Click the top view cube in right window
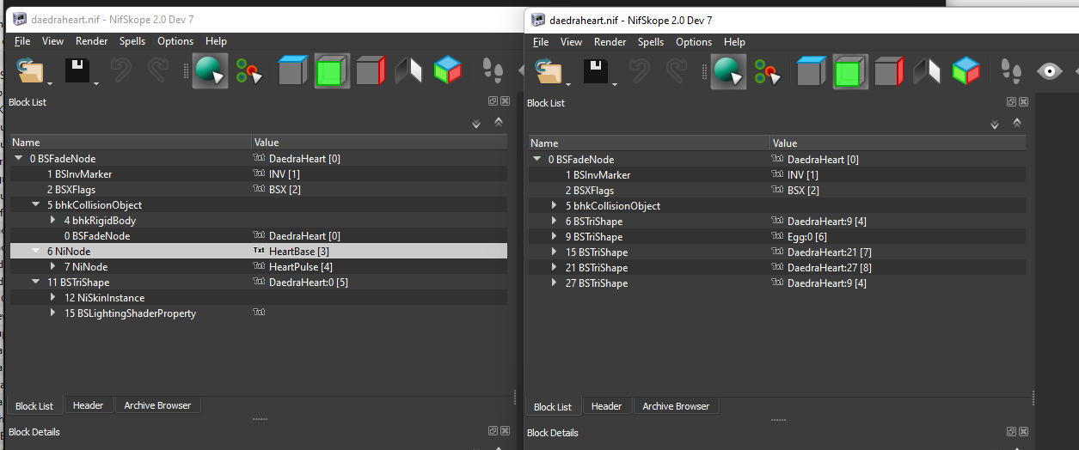 (x=812, y=71)
